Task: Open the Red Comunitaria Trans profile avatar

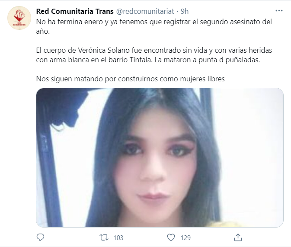Action: click(x=19, y=18)
